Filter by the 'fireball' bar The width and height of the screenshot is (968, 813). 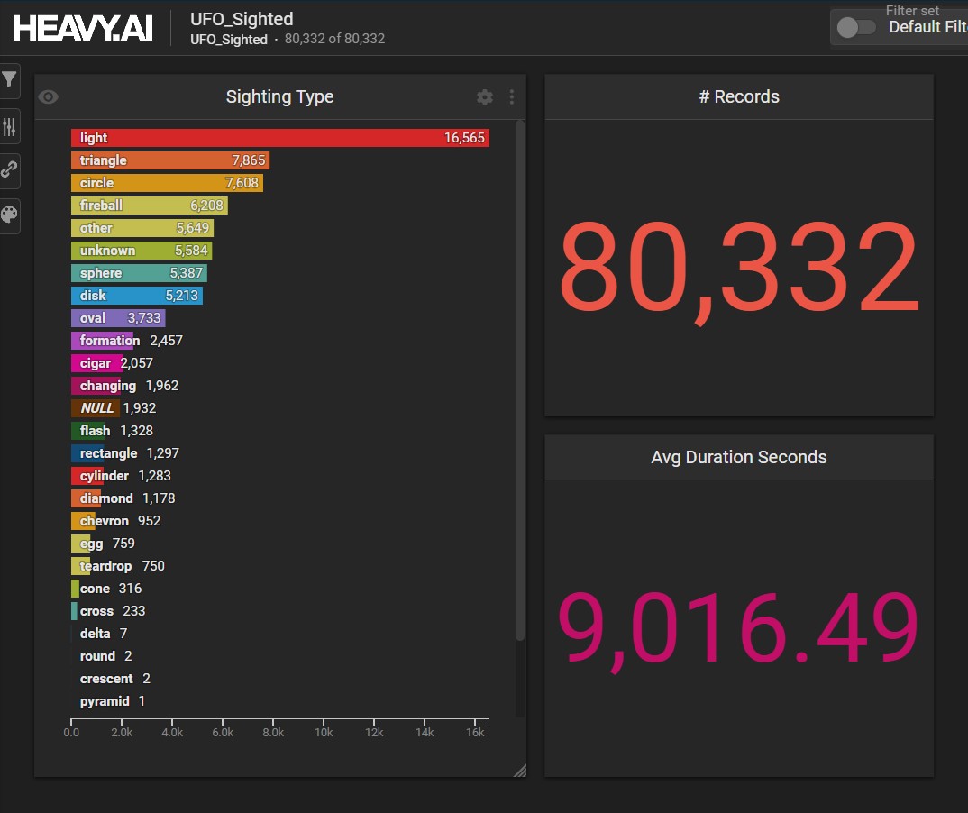[x=149, y=206]
